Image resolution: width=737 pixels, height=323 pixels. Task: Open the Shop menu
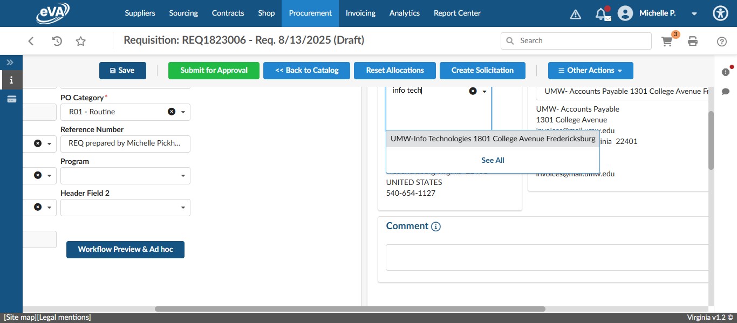(x=267, y=13)
